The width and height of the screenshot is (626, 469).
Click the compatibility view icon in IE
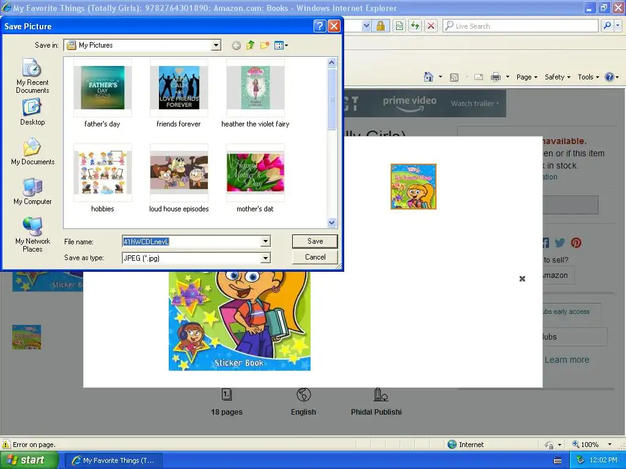[399, 26]
